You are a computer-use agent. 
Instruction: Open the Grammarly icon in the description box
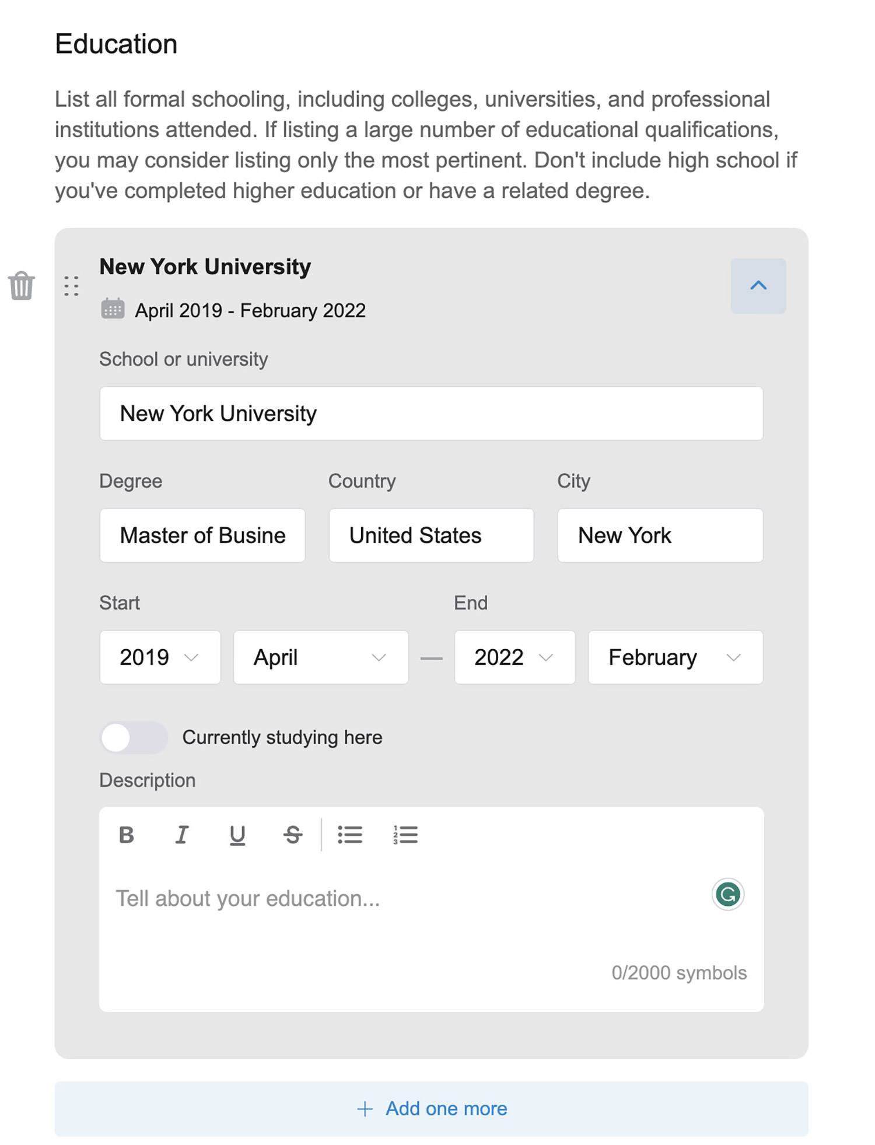(727, 894)
